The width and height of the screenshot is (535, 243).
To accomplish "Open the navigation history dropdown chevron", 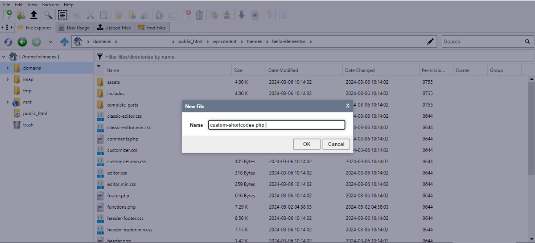I will [50, 42].
